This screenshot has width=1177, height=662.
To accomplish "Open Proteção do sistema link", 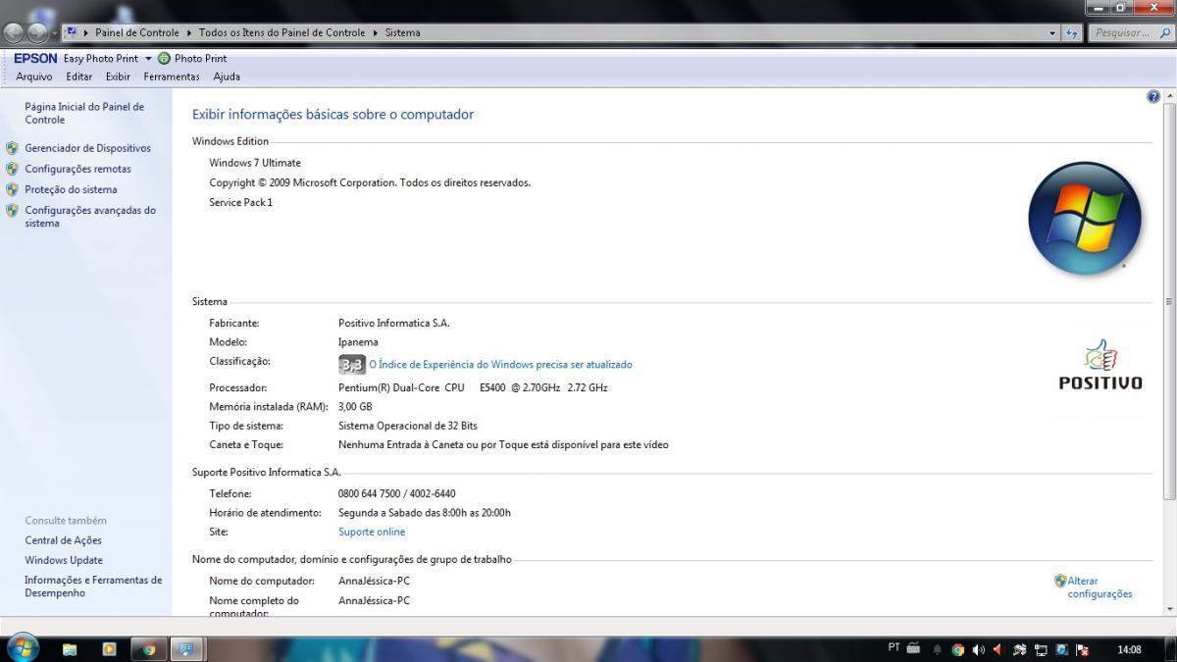I will click(71, 189).
